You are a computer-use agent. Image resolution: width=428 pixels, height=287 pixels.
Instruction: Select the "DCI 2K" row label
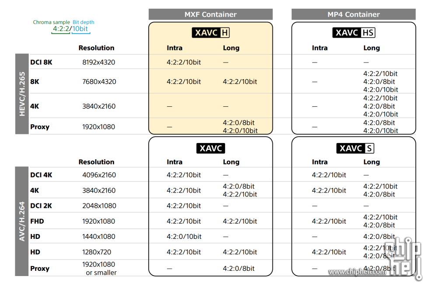point(41,206)
